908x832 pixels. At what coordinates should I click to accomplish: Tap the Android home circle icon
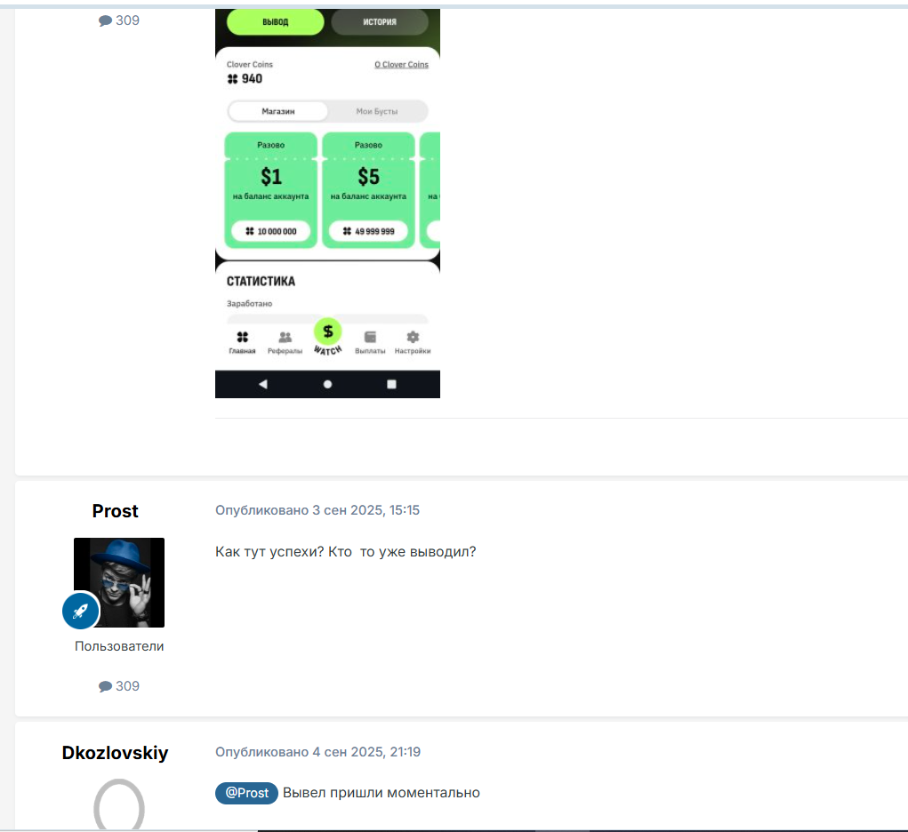tap(328, 384)
